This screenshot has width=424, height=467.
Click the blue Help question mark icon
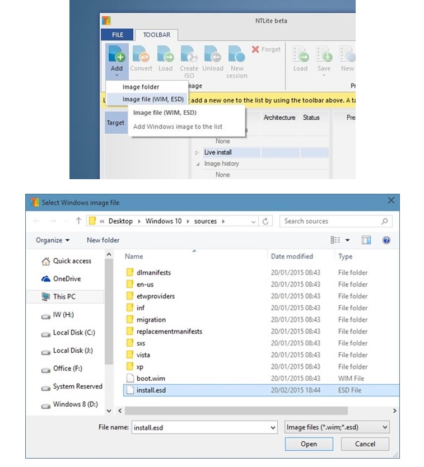pyautogui.click(x=386, y=240)
